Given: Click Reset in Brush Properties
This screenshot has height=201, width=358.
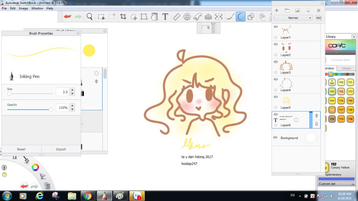Looking at the screenshot, I should (21, 149).
